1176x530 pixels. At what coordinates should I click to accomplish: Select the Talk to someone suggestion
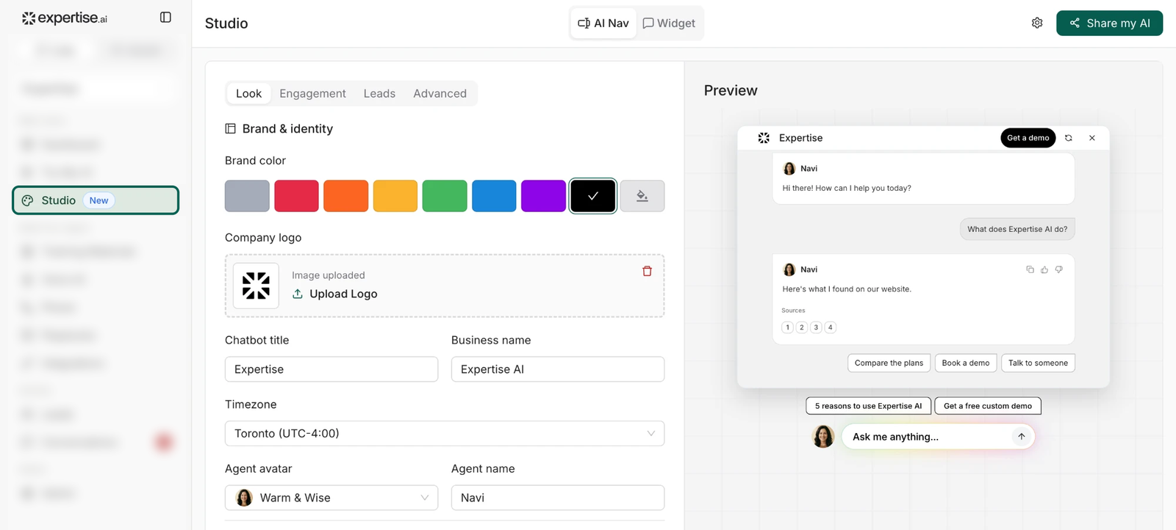tap(1038, 363)
